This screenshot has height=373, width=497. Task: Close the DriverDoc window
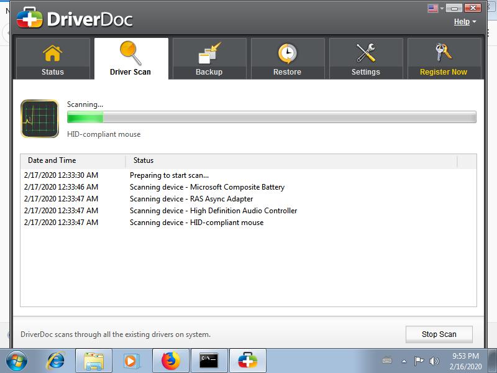[473, 8]
